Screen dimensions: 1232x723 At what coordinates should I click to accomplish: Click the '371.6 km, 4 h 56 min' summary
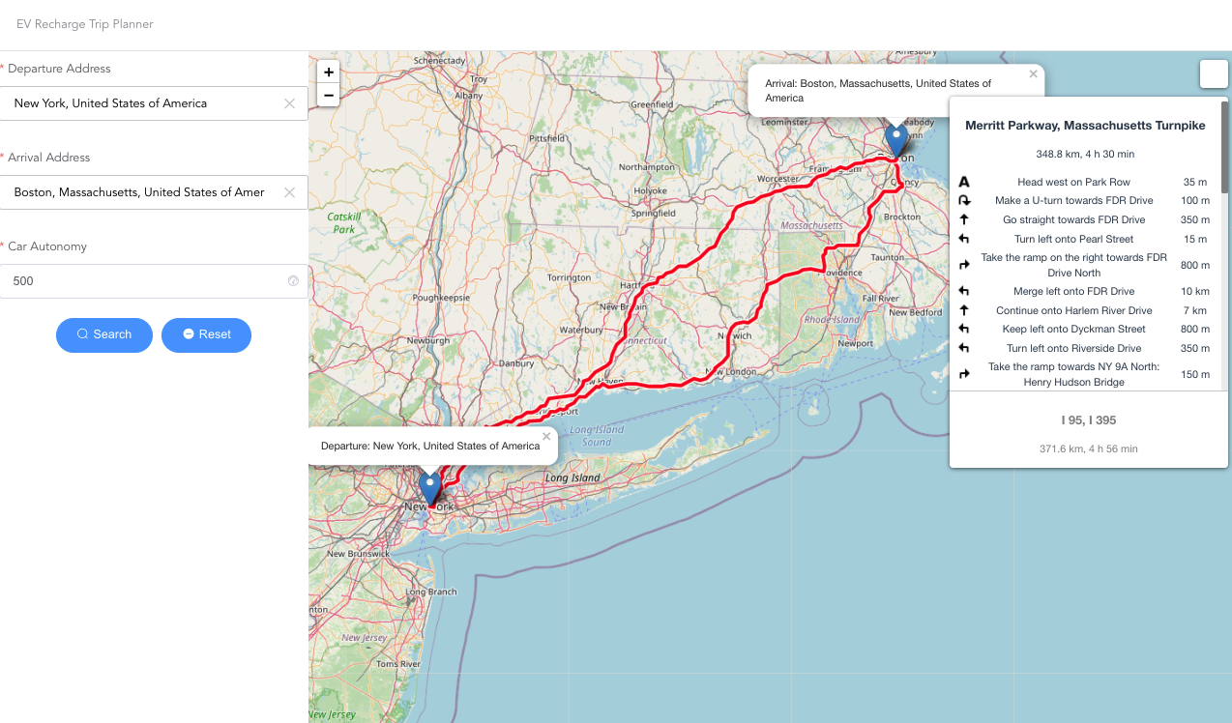point(1088,448)
